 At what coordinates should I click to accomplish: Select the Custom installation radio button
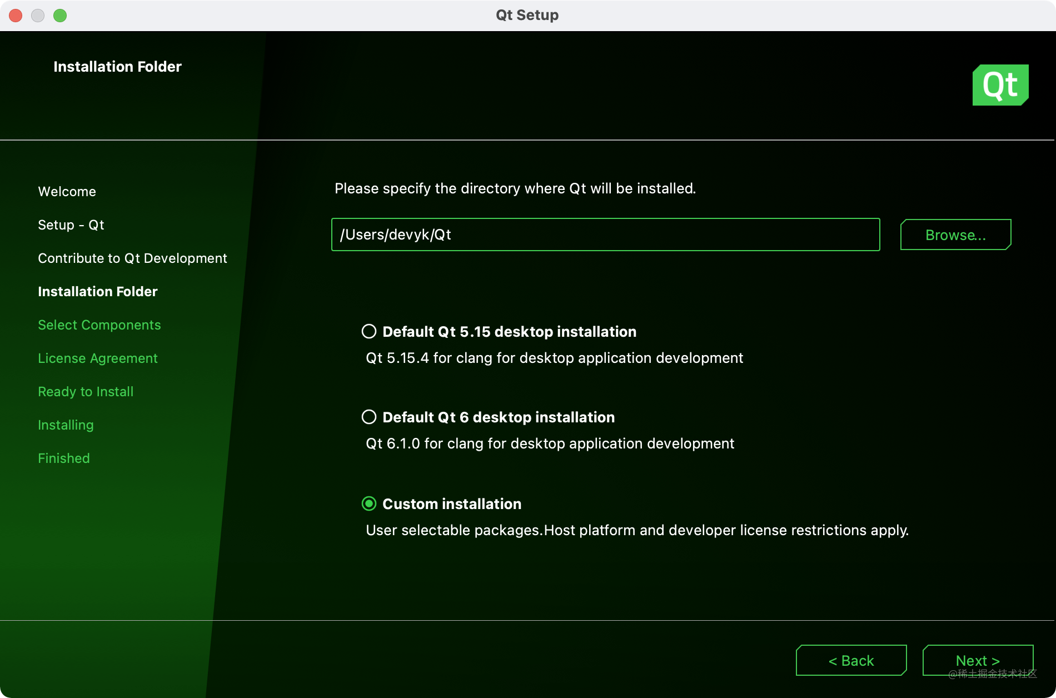369,504
